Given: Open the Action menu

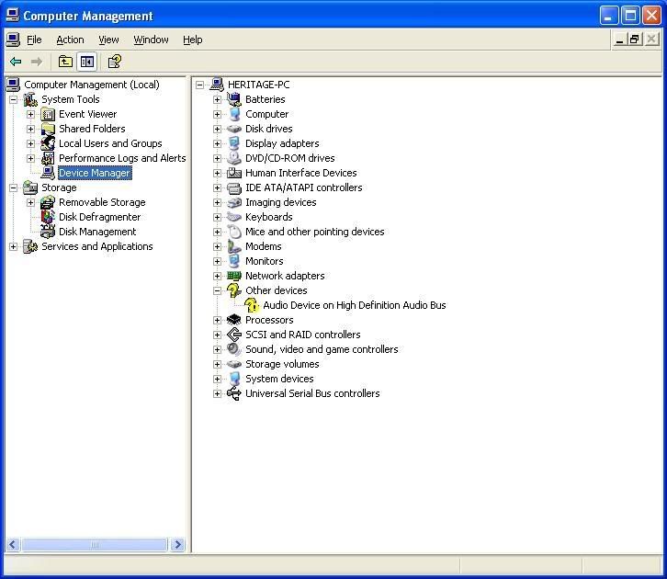Looking at the screenshot, I should pyautogui.click(x=70, y=40).
